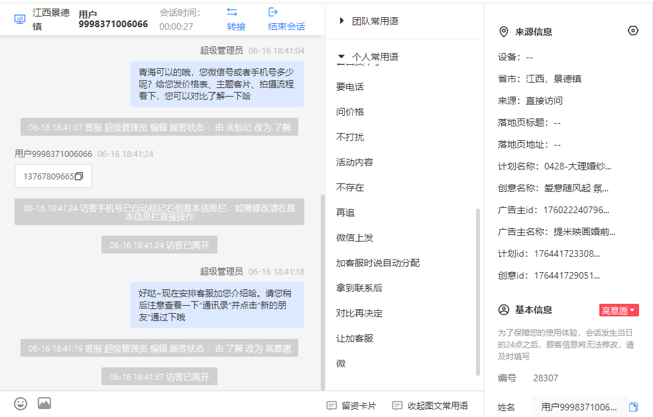
Task: Click the 创意id value 176441729051...
Action: tap(567, 275)
